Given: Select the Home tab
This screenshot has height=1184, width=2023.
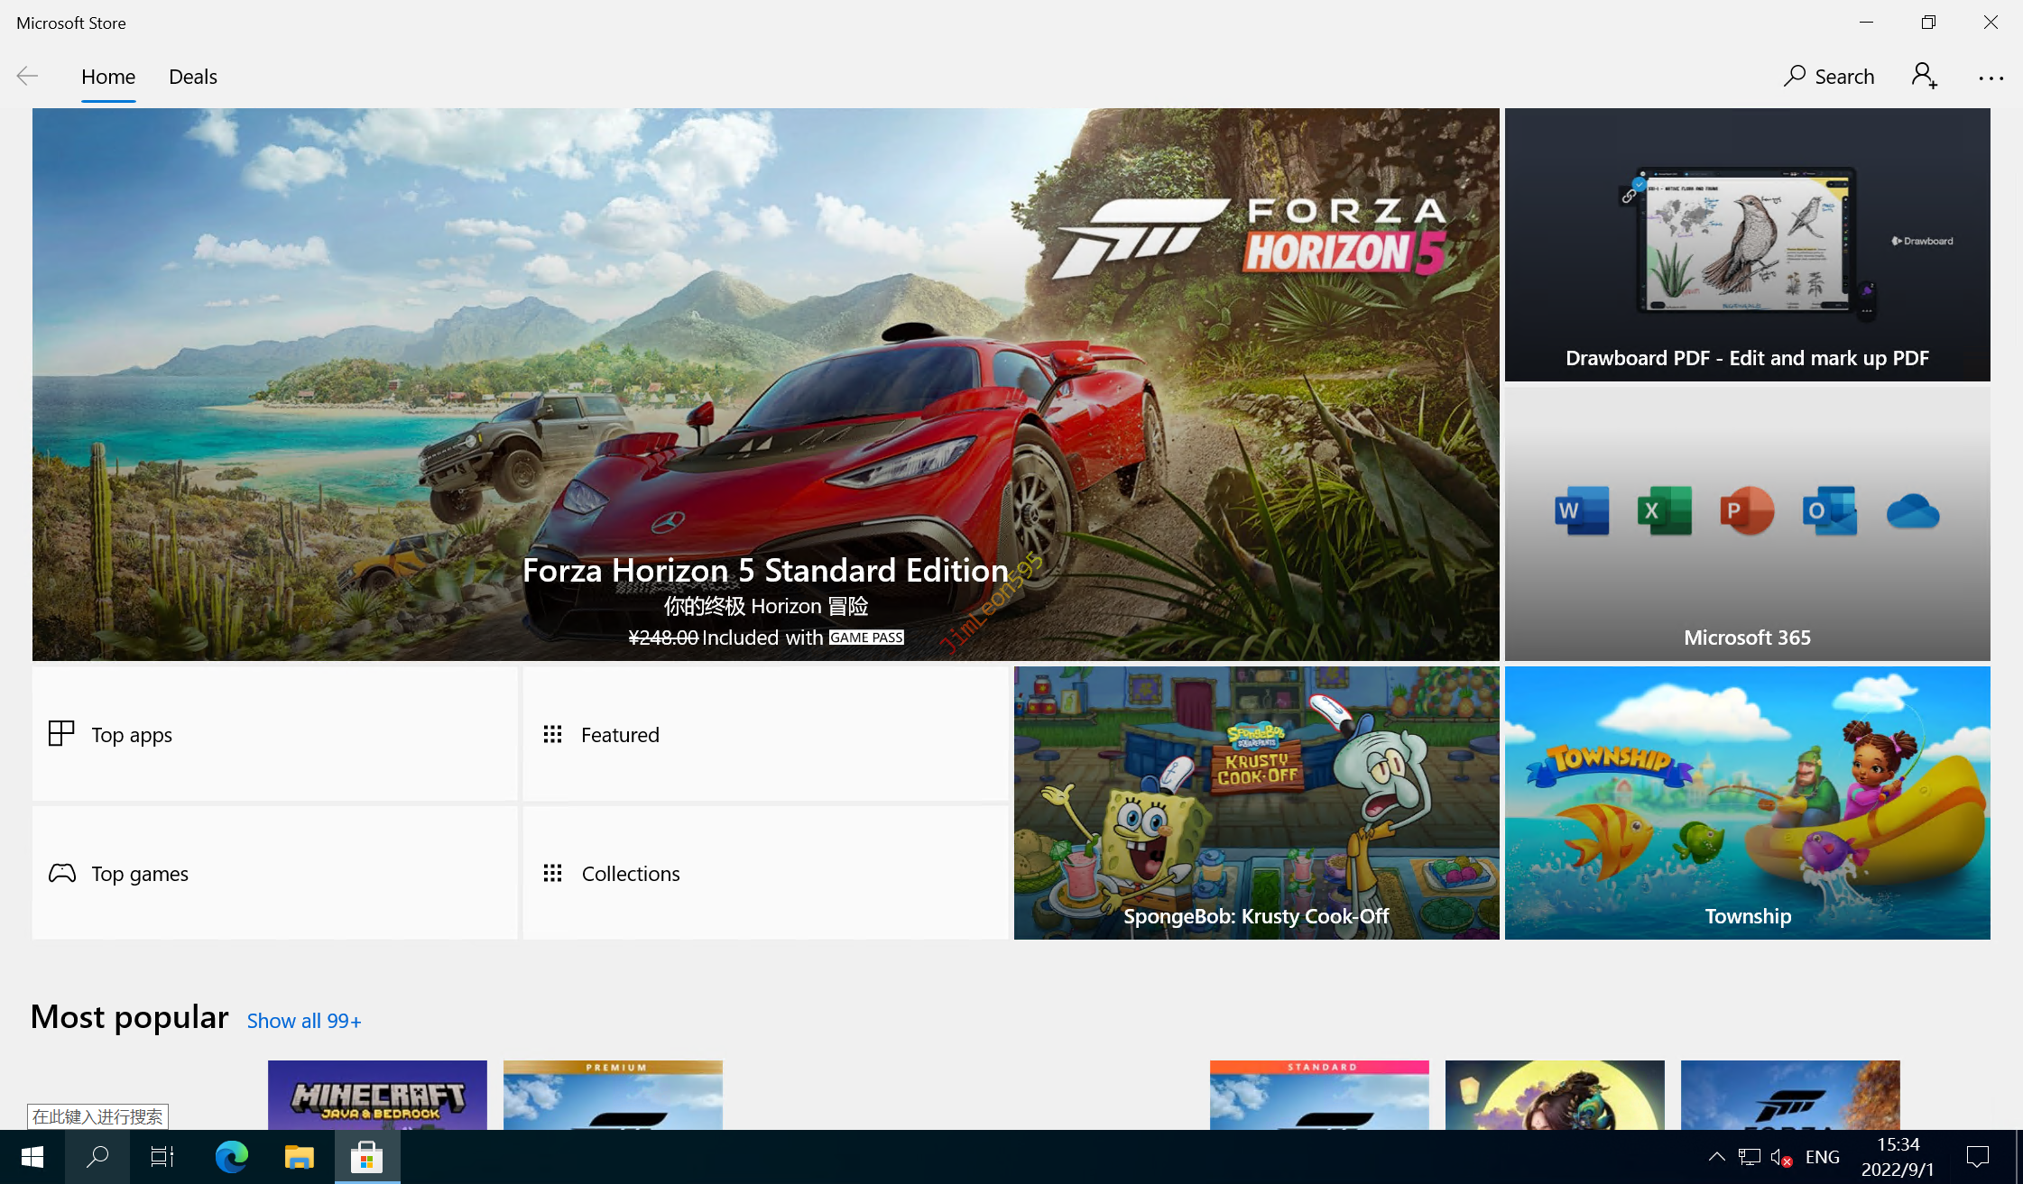Looking at the screenshot, I should pyautogui.click(x=108, y=77).
